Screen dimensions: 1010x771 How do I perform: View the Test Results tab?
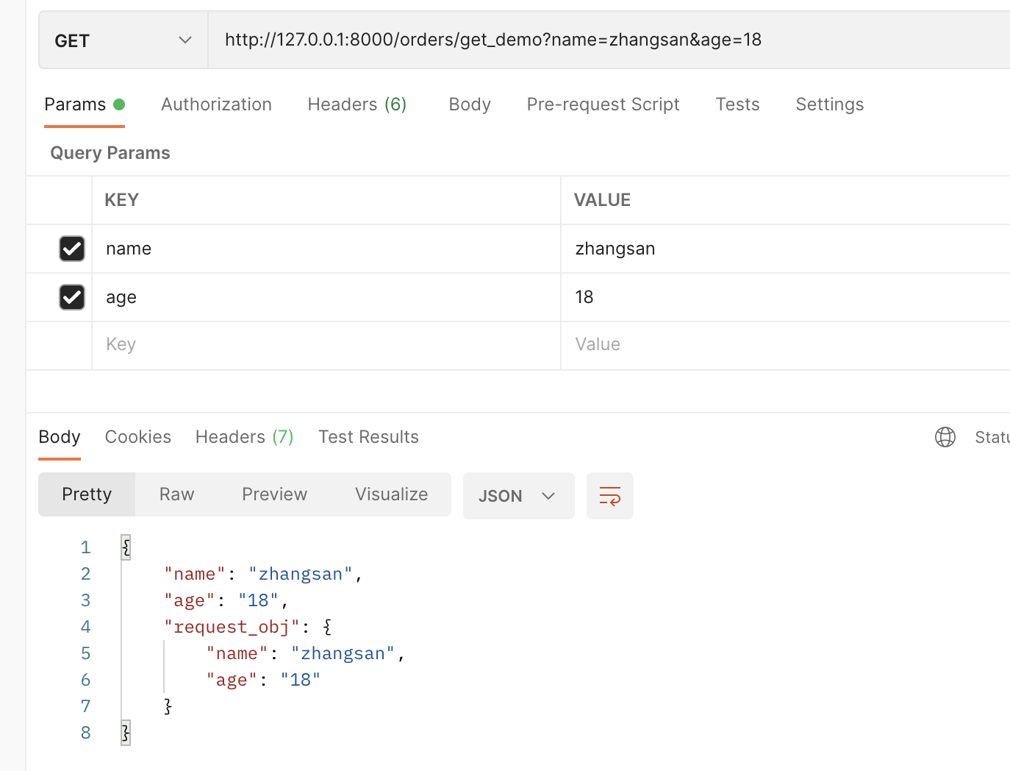click(x=368, y=436)
